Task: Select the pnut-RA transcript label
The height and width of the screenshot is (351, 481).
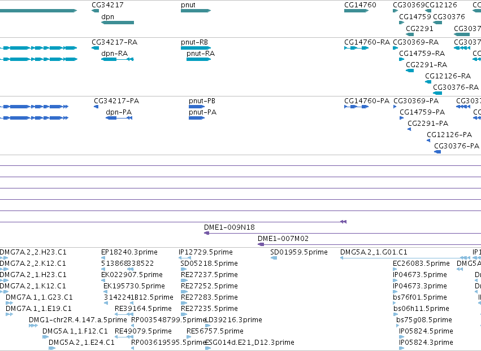Action: coord(201,54)
